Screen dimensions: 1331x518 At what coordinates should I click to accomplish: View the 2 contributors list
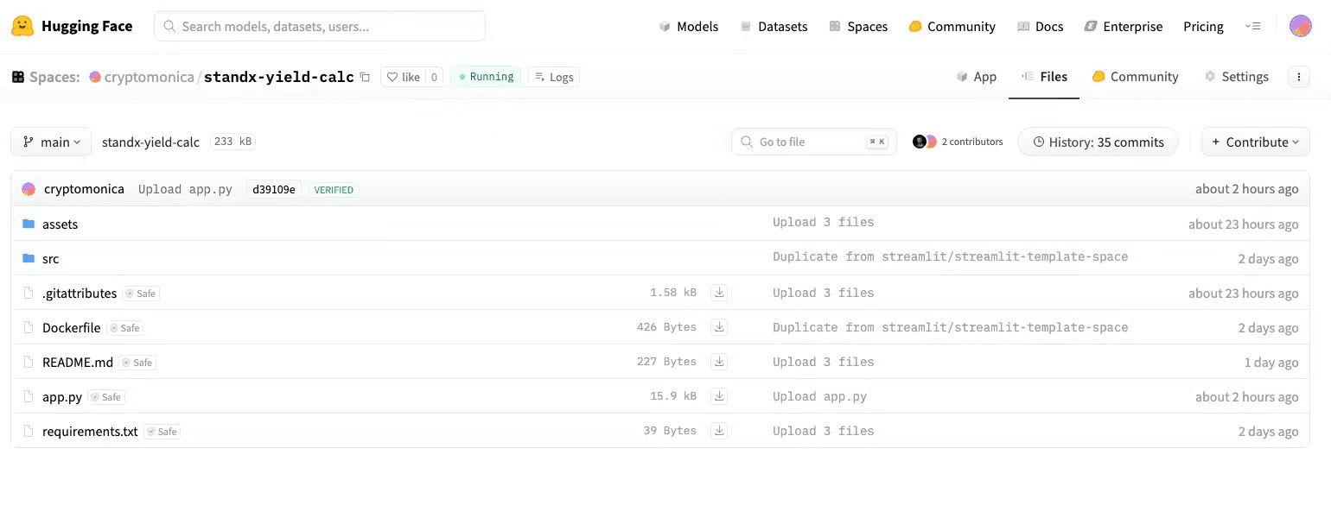tap(958, 142)
